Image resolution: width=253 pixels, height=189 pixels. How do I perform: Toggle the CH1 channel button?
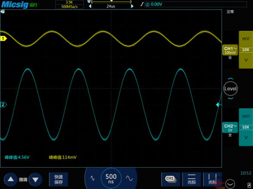pyautogui.click(x=230, y=50)
